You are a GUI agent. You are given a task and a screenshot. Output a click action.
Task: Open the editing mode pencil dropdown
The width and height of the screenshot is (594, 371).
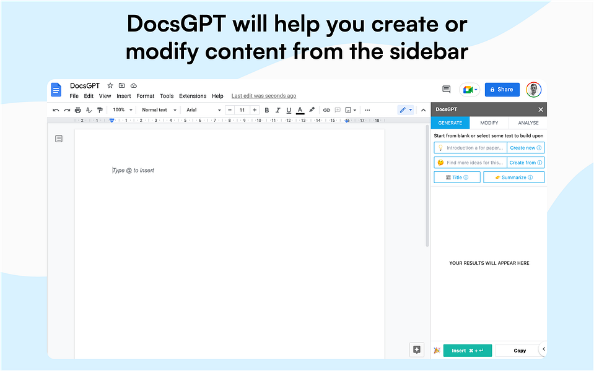click(406, 110)
